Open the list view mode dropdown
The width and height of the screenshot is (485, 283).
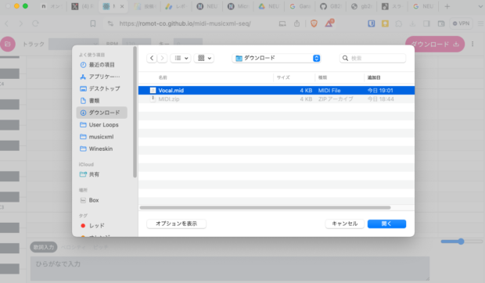click(181, 58)
